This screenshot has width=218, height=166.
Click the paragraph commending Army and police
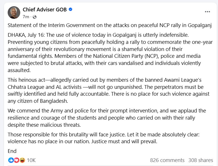point(107,118)
